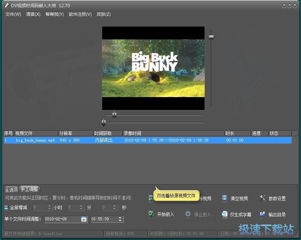Viewport: 301px width, 240px height.
Task: Toggle the 全部增减 checkbox
Action: (x=6, y=208)
